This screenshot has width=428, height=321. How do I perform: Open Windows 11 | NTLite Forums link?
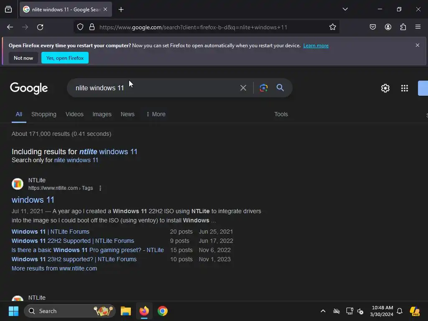(x=51, y=232)
